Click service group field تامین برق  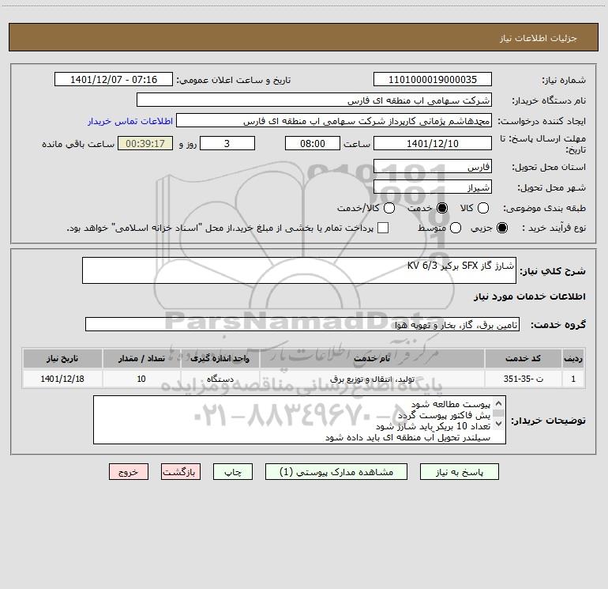coord(302,325)
